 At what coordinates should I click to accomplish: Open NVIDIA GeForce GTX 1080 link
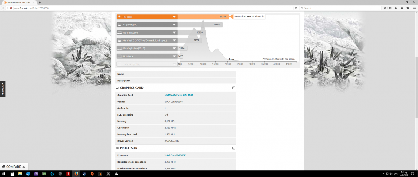tap(179, 95)
